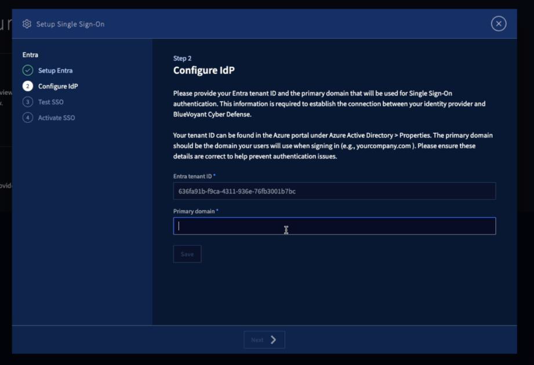The height and width of the screenshot is (365, 534).
Task: Click the Step 2 label
Action: coord(182,58)
